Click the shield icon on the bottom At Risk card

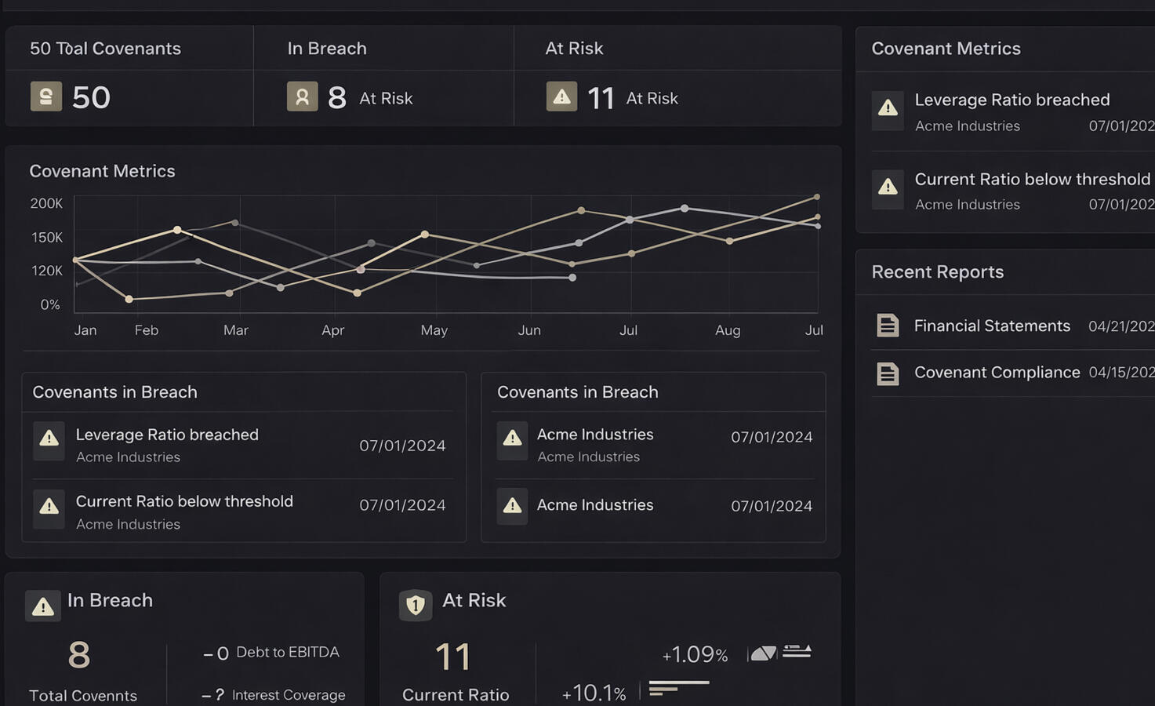416,605
